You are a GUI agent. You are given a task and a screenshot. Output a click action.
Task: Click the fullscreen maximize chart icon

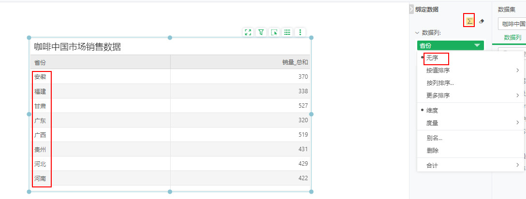(x=248, y=32)
